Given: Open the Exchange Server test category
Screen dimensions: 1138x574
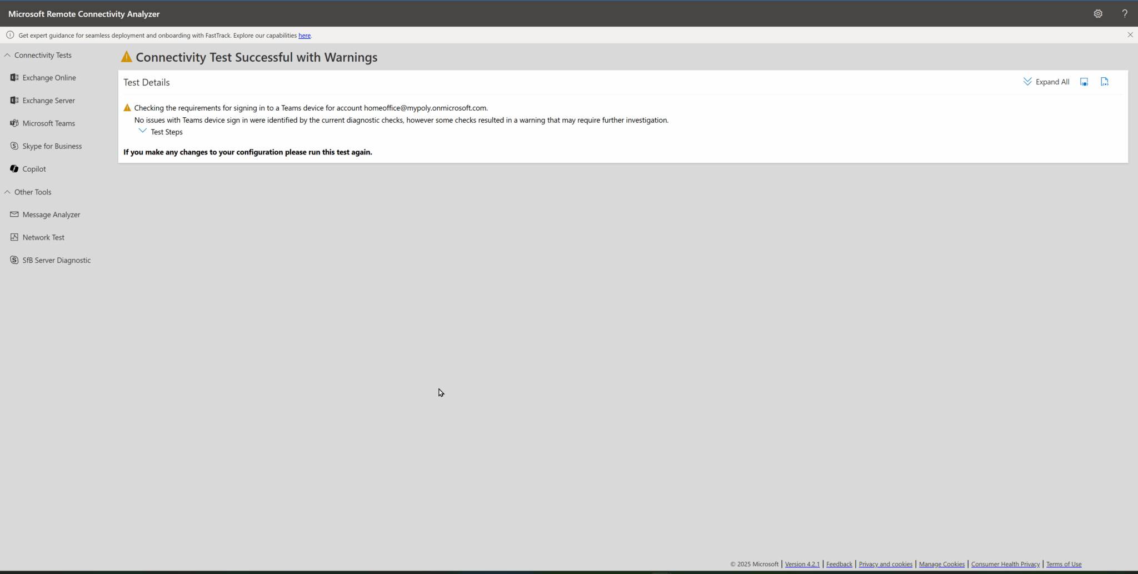Looking at the screenshot, I should tap(49, 101).
